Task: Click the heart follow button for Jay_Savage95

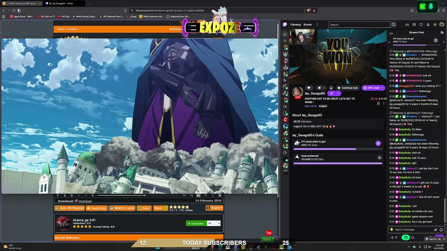Action: coord(309,88)
